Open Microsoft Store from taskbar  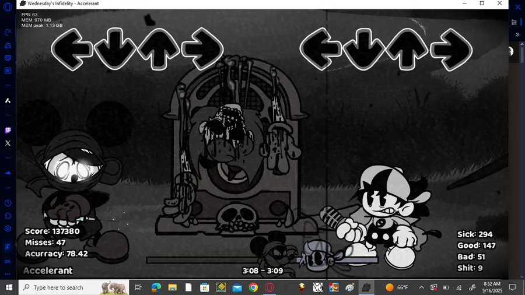[x=205, y=287]
